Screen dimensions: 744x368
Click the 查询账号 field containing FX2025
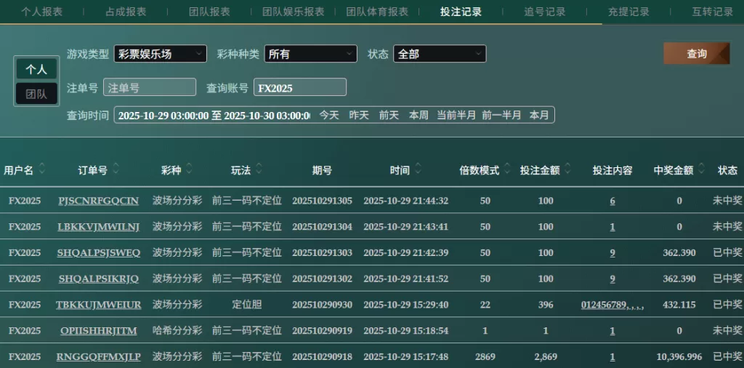299,87
